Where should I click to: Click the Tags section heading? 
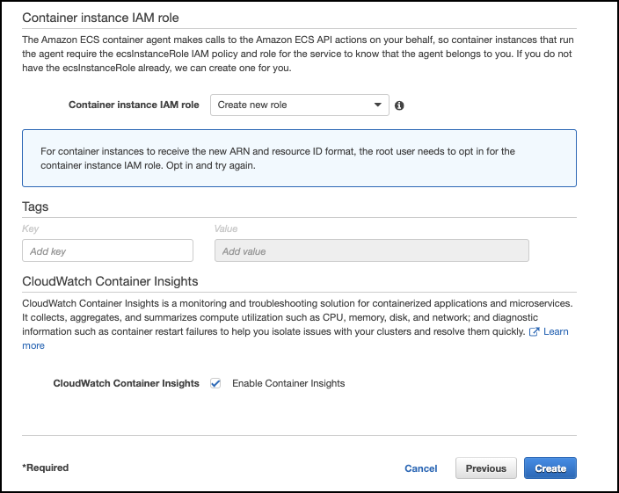click(x=35, y=207)
